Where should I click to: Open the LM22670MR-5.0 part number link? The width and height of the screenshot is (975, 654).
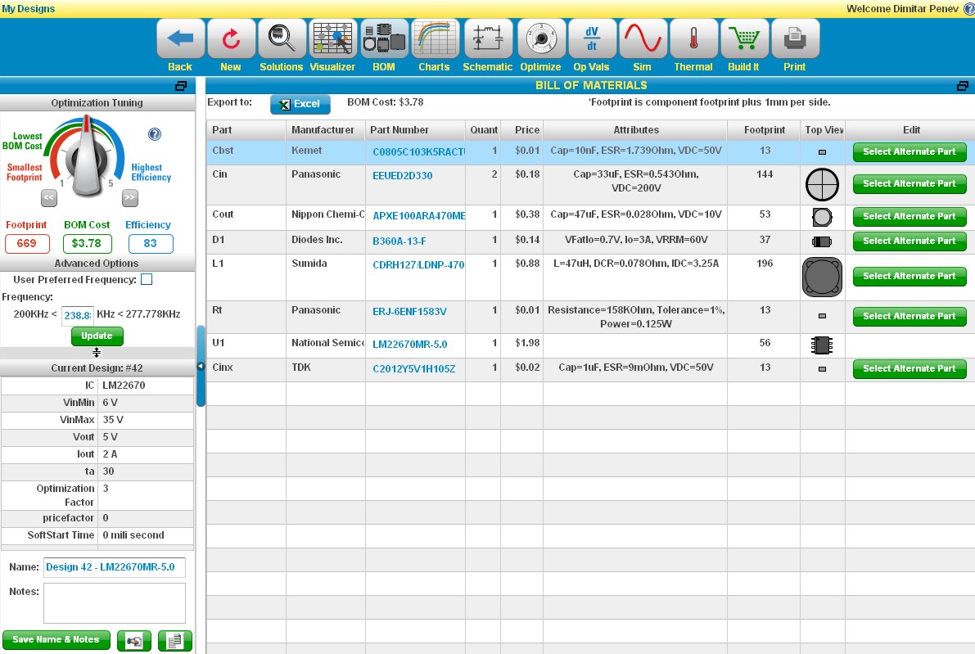[x=409, y=345]
